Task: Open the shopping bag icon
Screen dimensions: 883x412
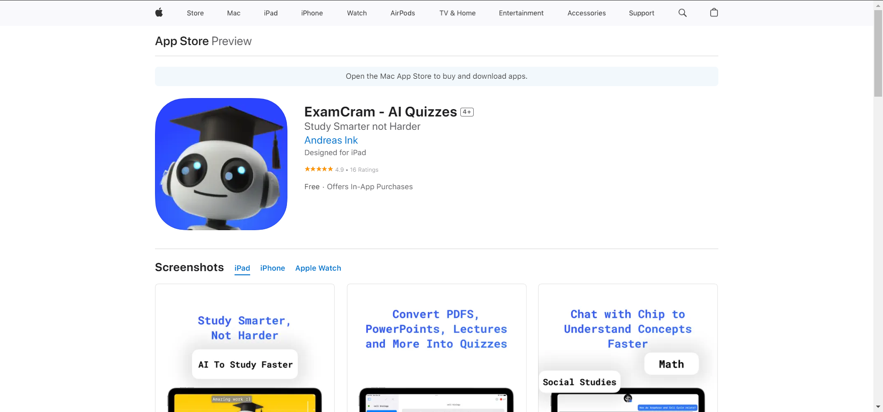Action: coord(714,13)
